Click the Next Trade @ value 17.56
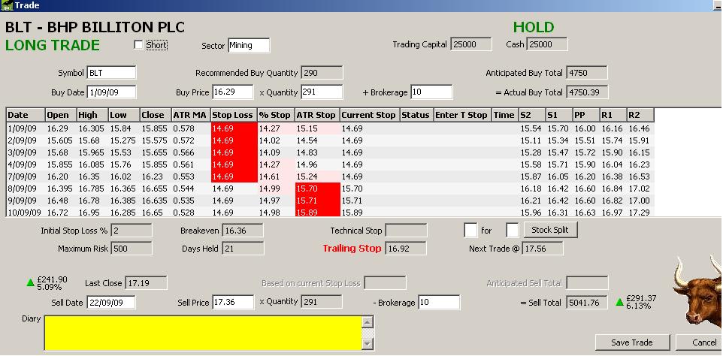Viewport: 723px width, 356px height. click(x=543, y=249)
